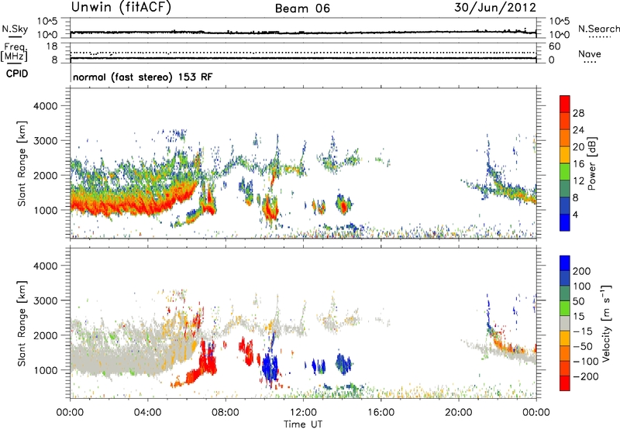Click the 'N.Search' legend label
Image resolution: width=620 pixels, height=429 pixels.
(x=598, y=29)
